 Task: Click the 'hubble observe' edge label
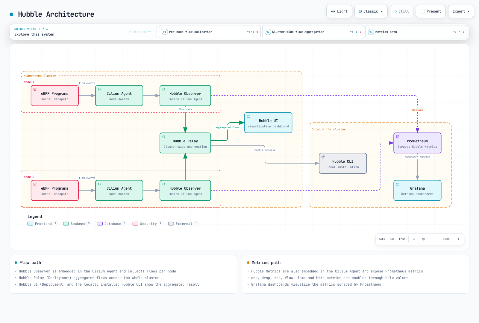coord(265,150)
